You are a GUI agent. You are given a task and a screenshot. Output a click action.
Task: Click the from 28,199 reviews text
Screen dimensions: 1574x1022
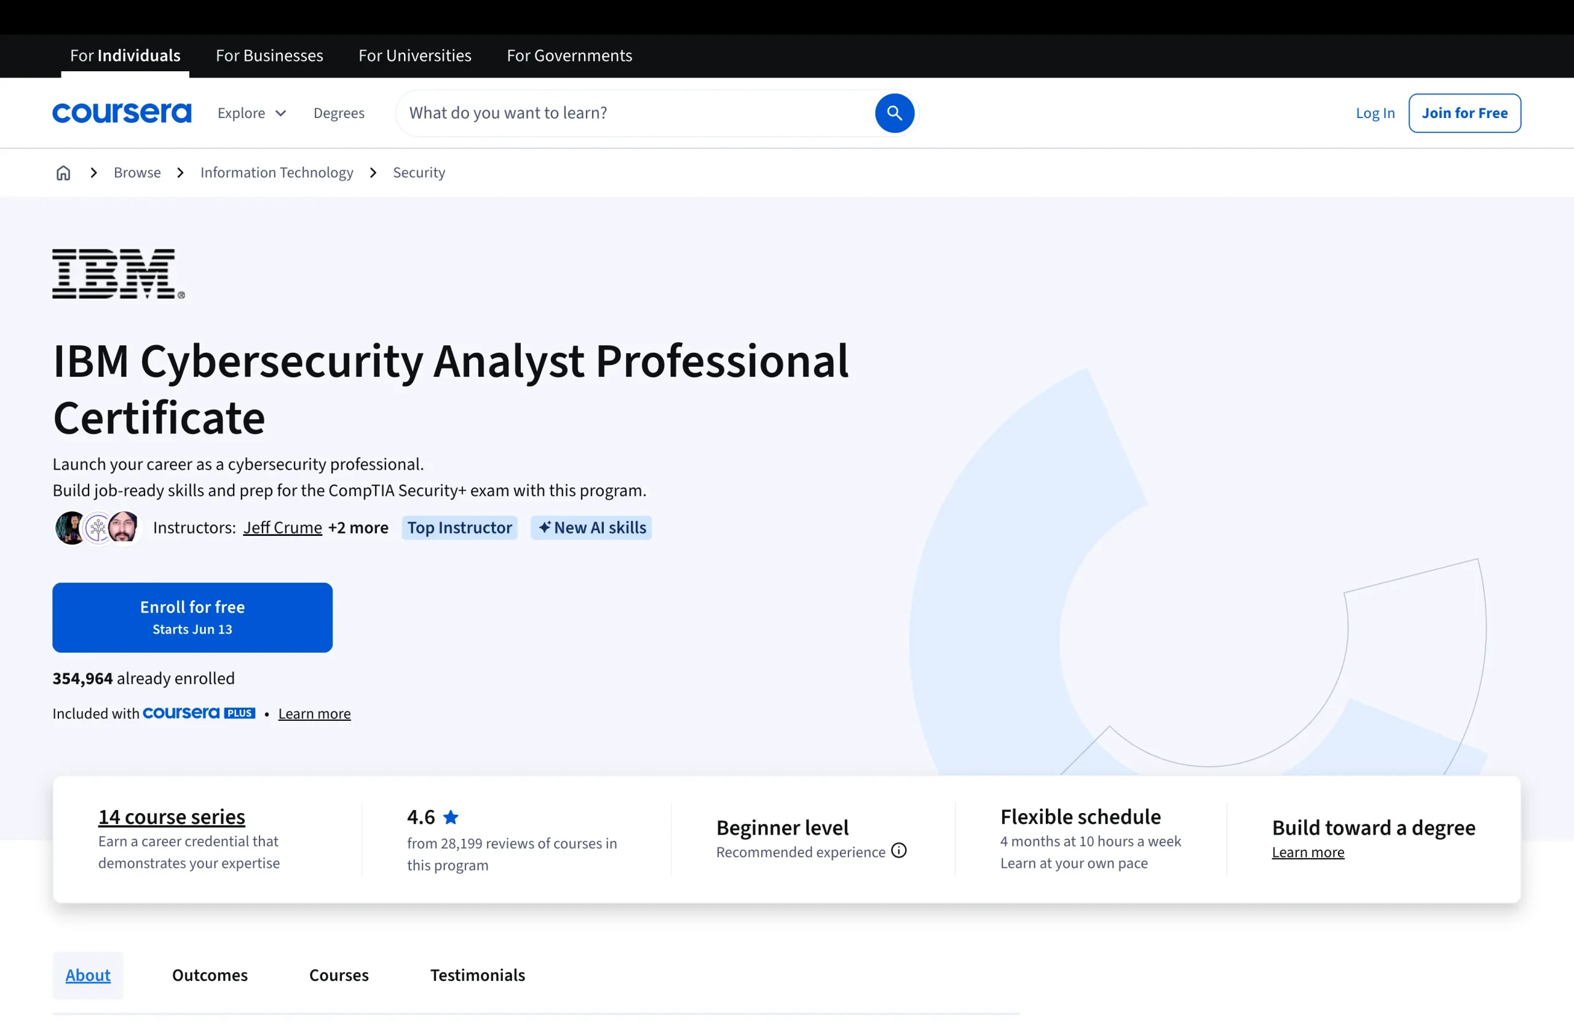point(512,854)
